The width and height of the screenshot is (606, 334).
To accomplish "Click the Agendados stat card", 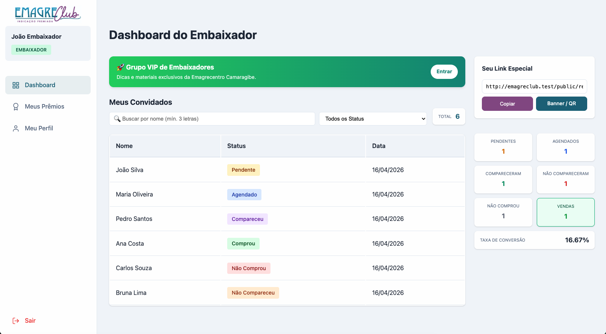I will (566, 147).
